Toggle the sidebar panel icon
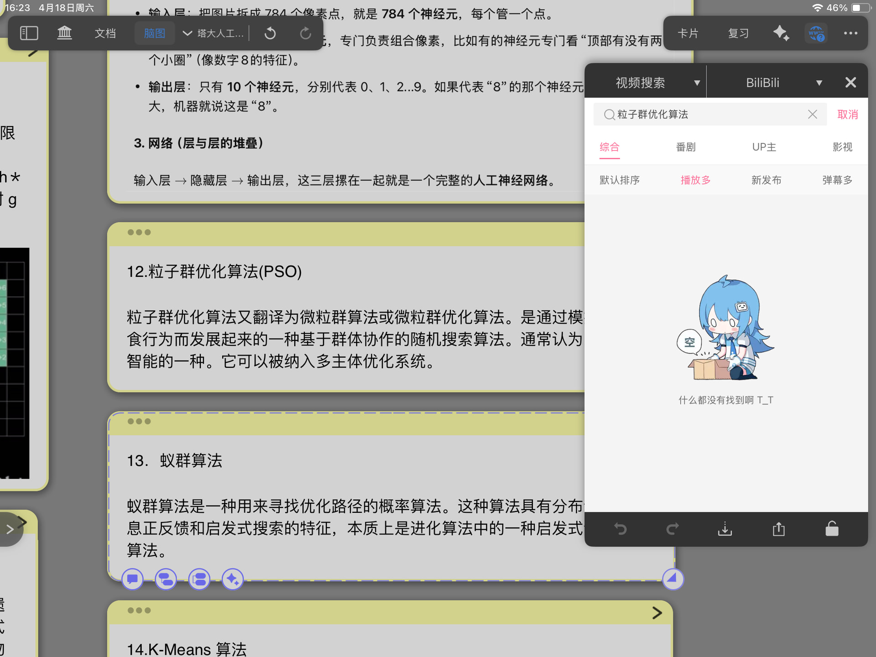 tap(29, 33)
